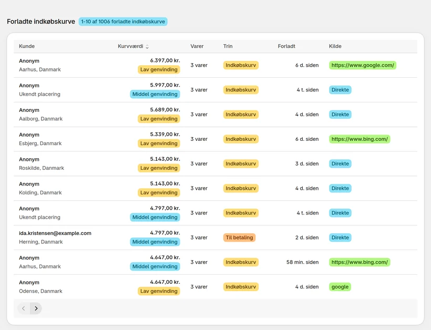
Task: Click the Middel genvinding badge in Herning row
Action: click(155, 242)
